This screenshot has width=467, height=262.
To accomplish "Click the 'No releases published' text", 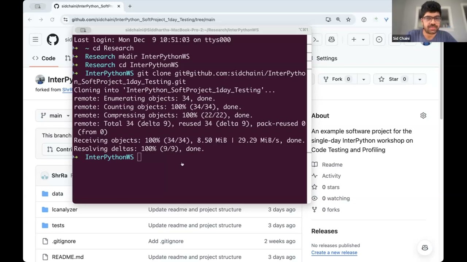I will click(x=336, y=245).
